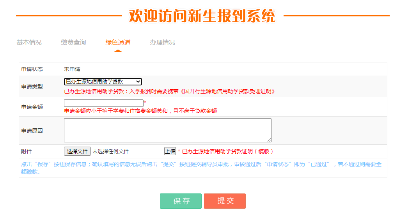Select the 绿色通道 tab
Screen dimensions: 408x211
pyautogui.click(x=118, y=42)
